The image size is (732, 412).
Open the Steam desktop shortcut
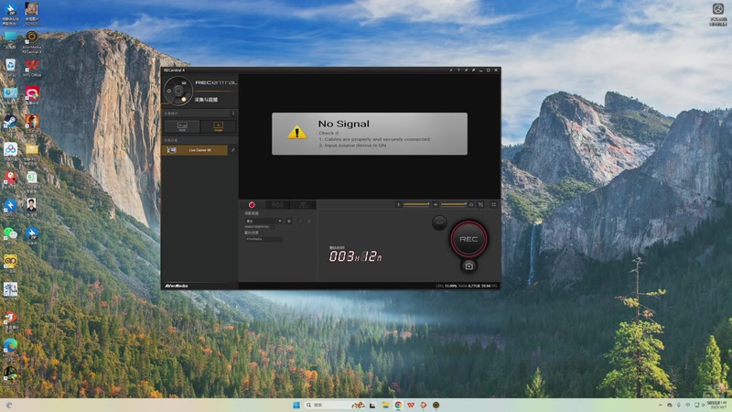[10, 124]
